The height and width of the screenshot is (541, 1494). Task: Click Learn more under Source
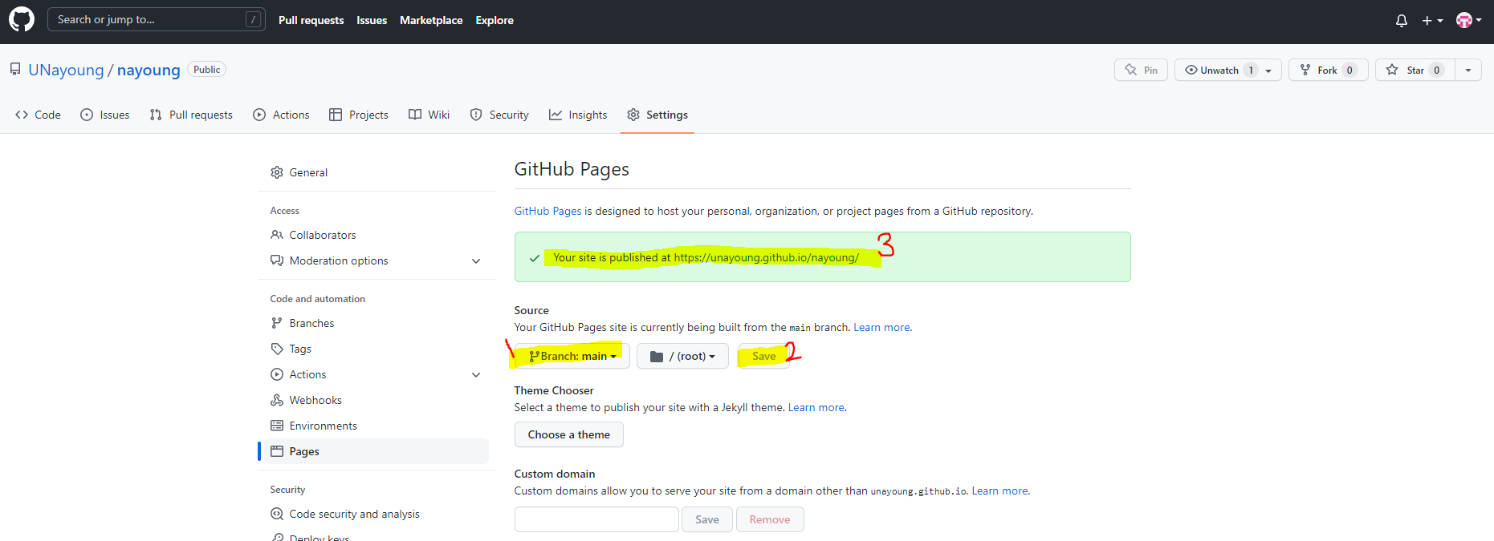881,327
